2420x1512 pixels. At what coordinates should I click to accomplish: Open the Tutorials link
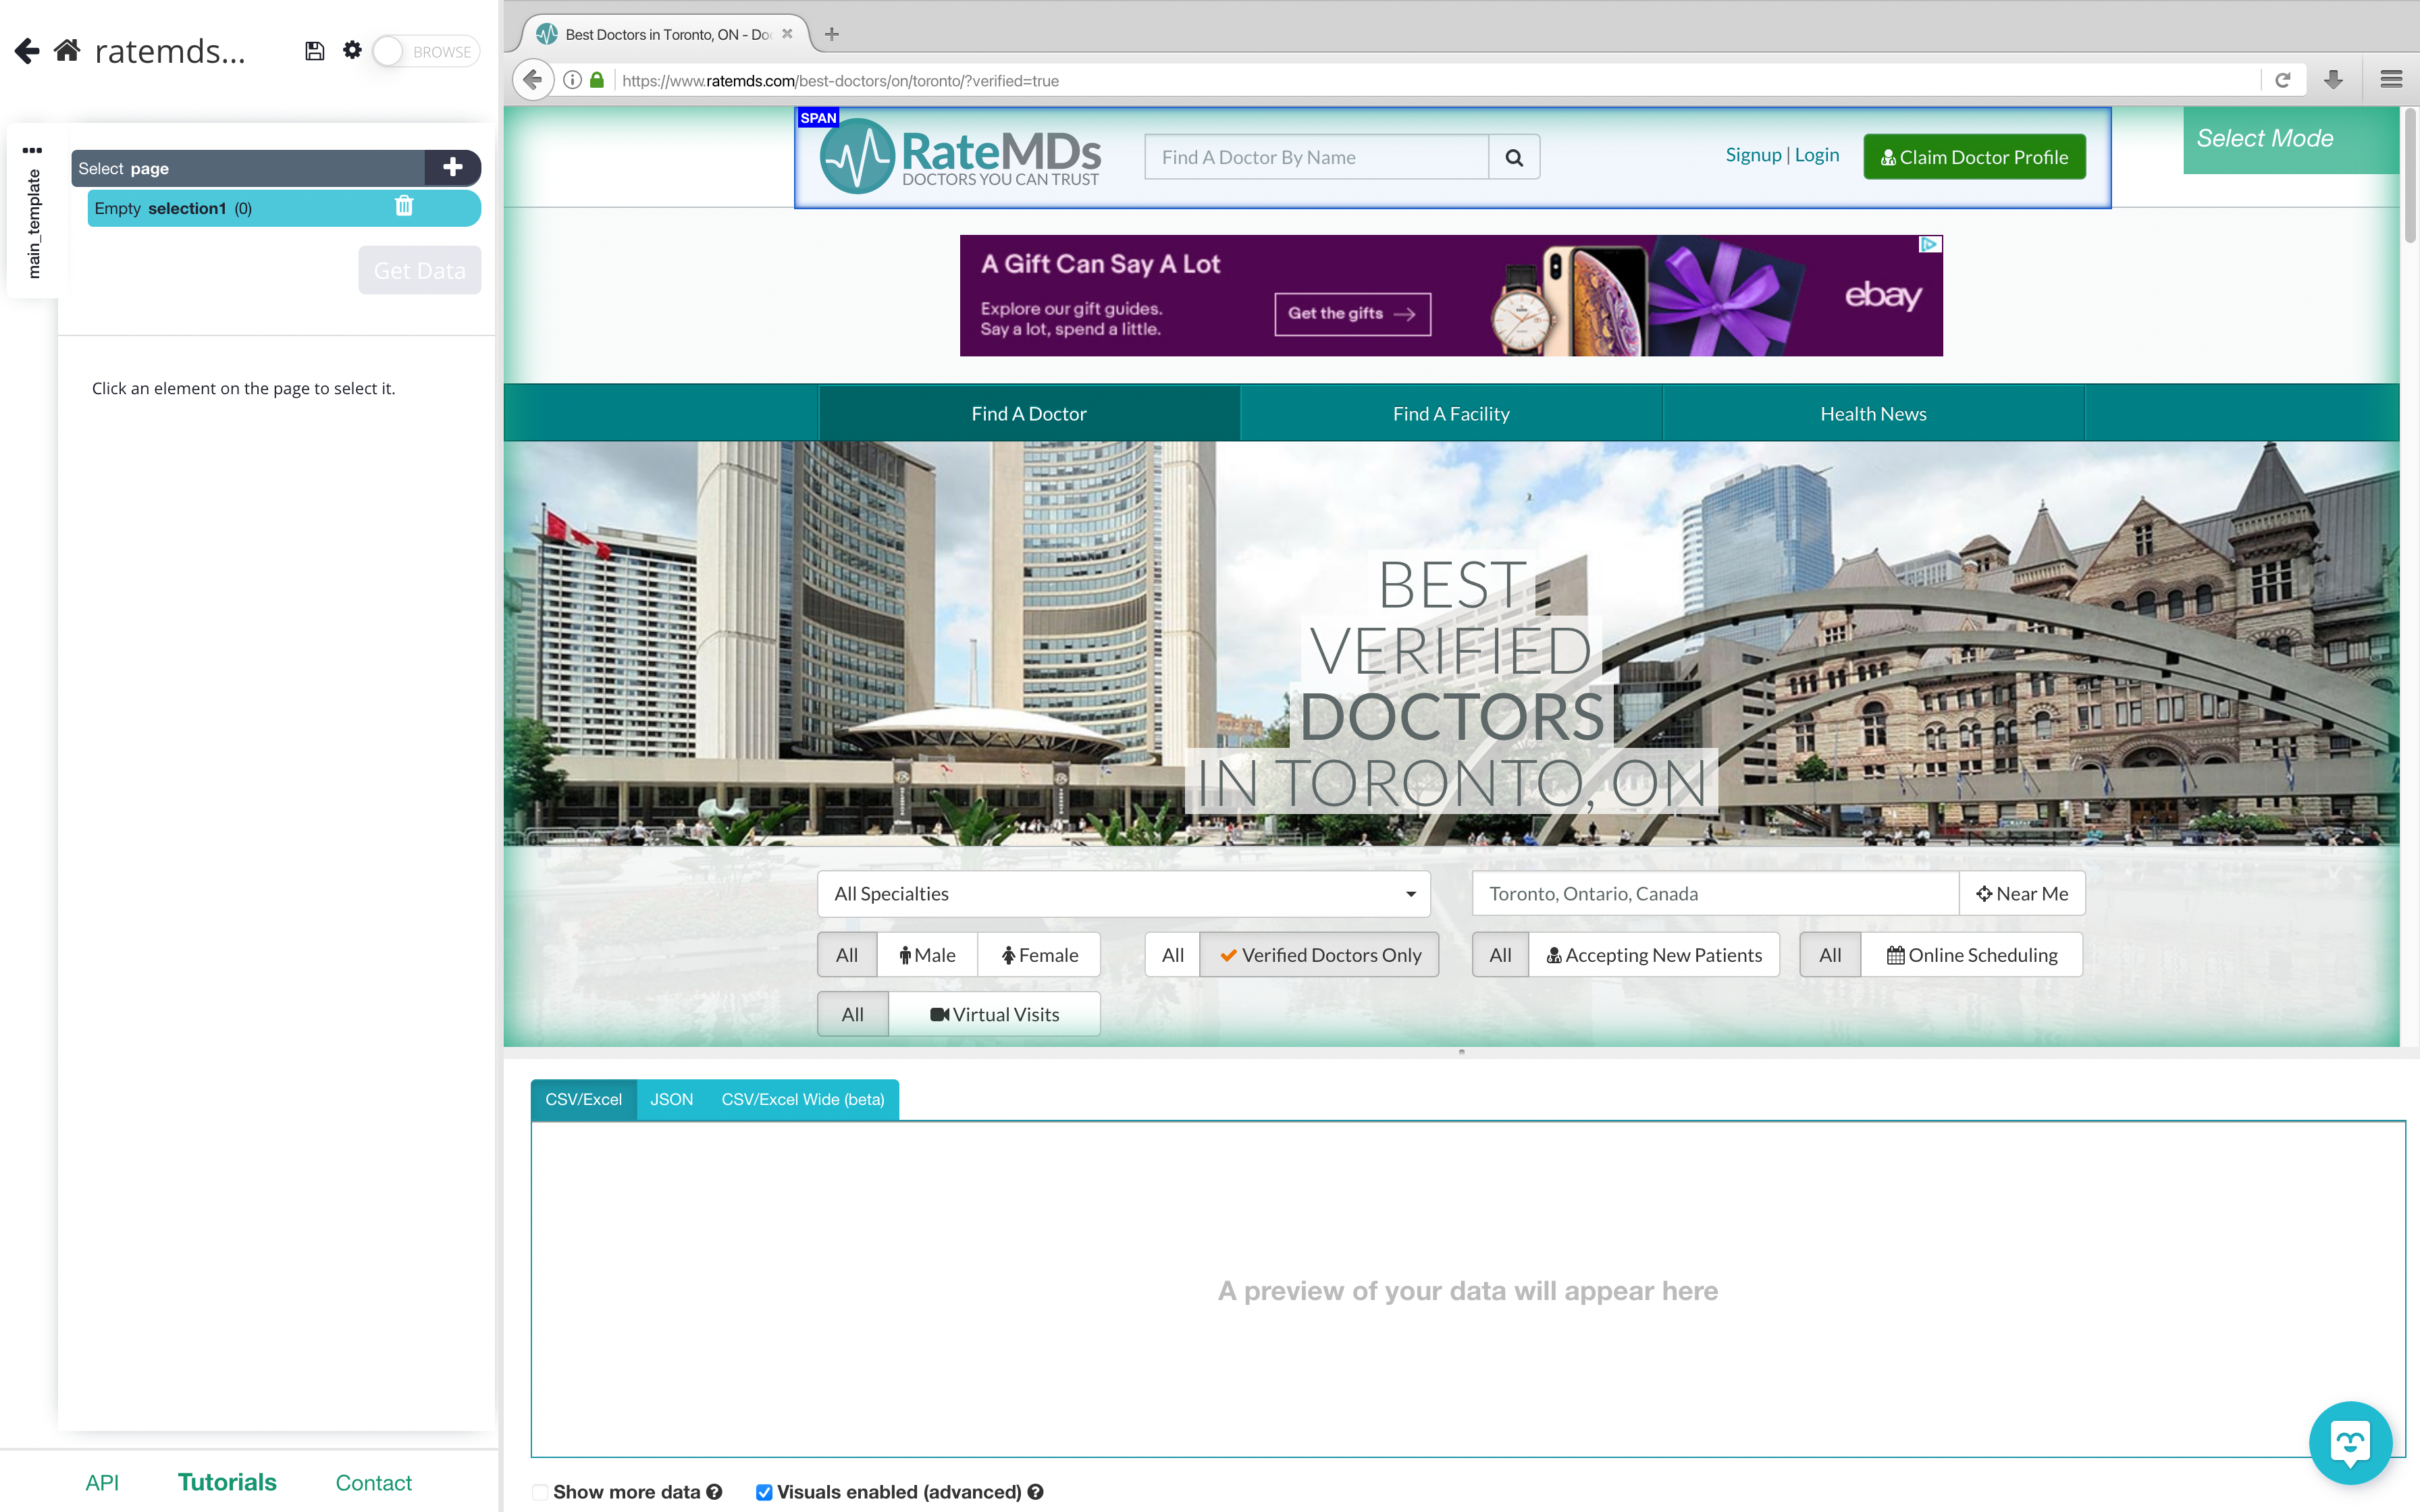(227, 1482)
